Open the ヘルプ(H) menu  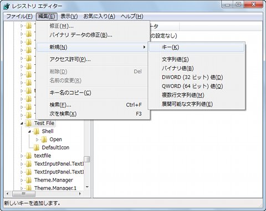132,17
